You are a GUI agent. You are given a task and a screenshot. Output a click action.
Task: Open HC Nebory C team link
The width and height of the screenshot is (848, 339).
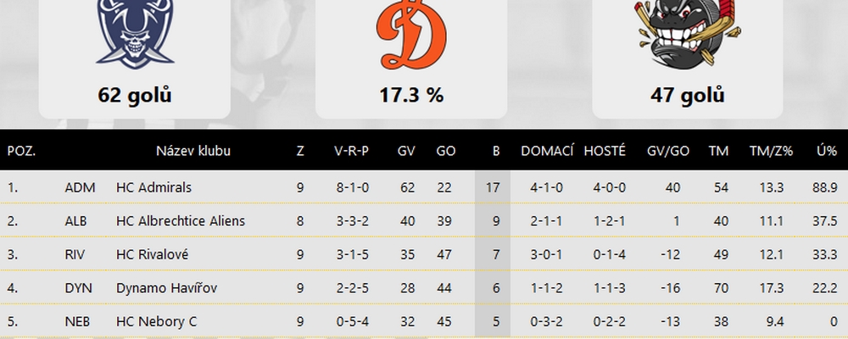(156, 322)
